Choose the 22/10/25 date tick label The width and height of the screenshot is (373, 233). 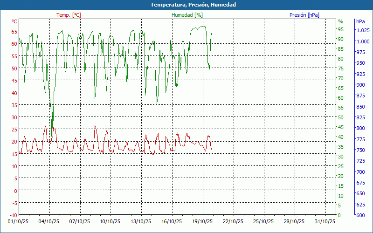click(x=233, y=222)
